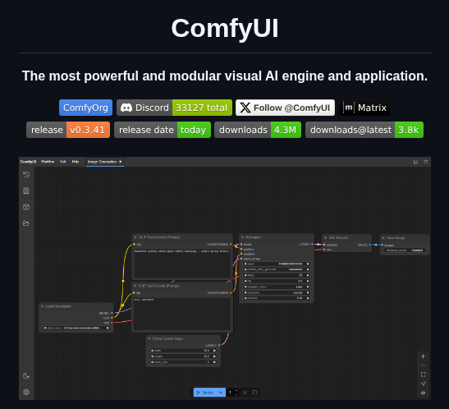Image resolution: width=449 pixels, height=409 pixels.
Task: Open the sampler_name dropdown in KSampler
Action: tap(277, 287)
